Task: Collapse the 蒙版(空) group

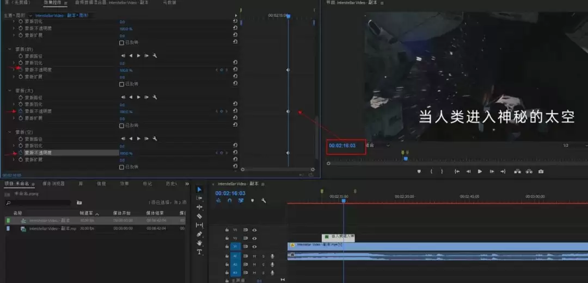Action: click(x=9, y=132)
